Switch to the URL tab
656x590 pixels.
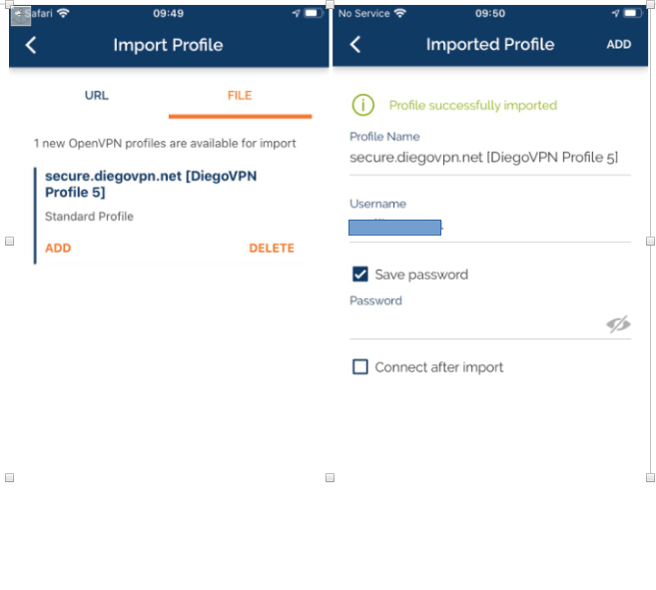point(97,96)
